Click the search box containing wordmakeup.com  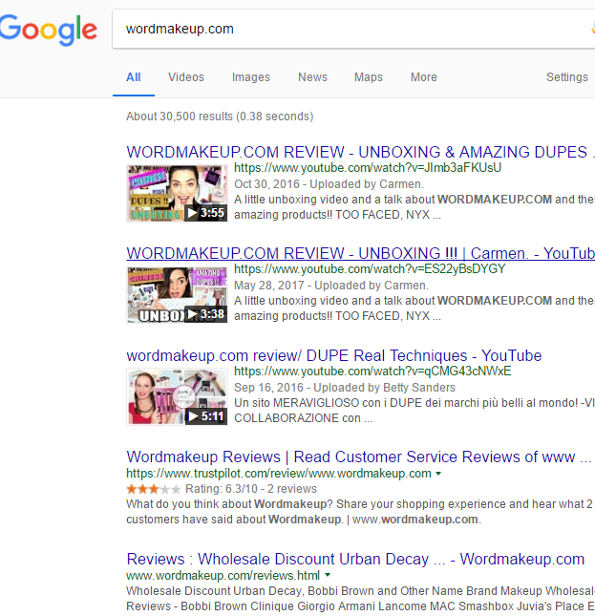[x=353, y=29]
